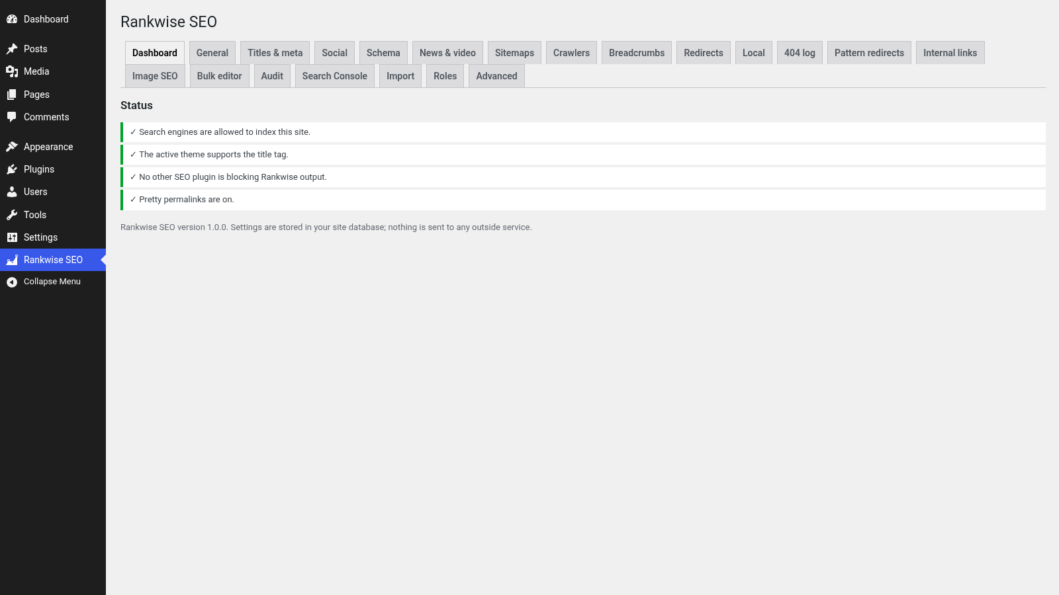
Task: Open the Image SEO tab
Action: pos(155,76)
